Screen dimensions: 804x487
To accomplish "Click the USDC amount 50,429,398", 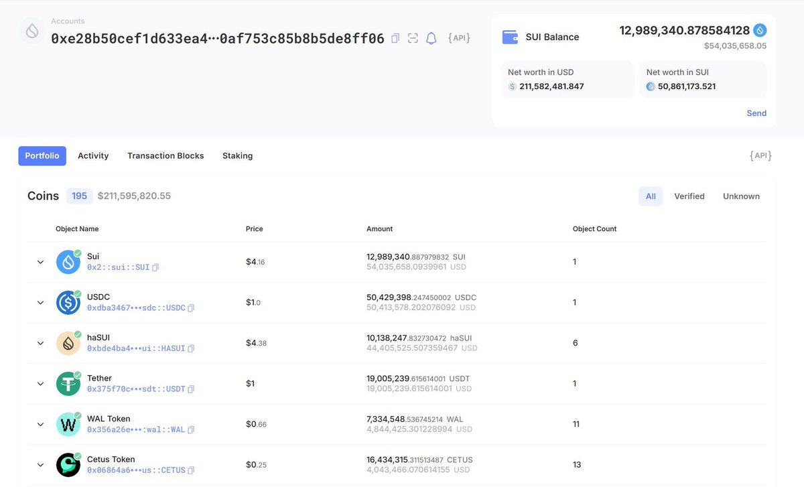I will pos(421,297).
